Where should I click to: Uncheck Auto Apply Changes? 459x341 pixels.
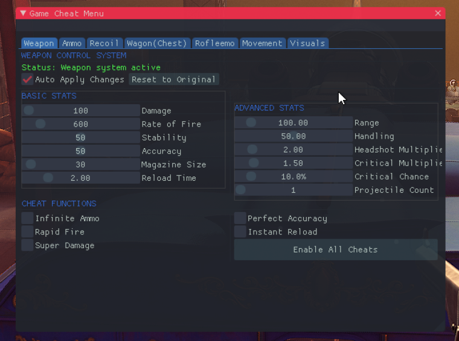click(27, 80)
